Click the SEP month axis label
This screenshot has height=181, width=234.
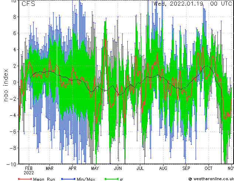point(186,168)
